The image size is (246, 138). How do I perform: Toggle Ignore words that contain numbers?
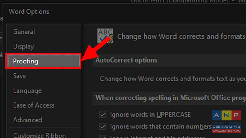pyautogui.click(x=103, y=126)
